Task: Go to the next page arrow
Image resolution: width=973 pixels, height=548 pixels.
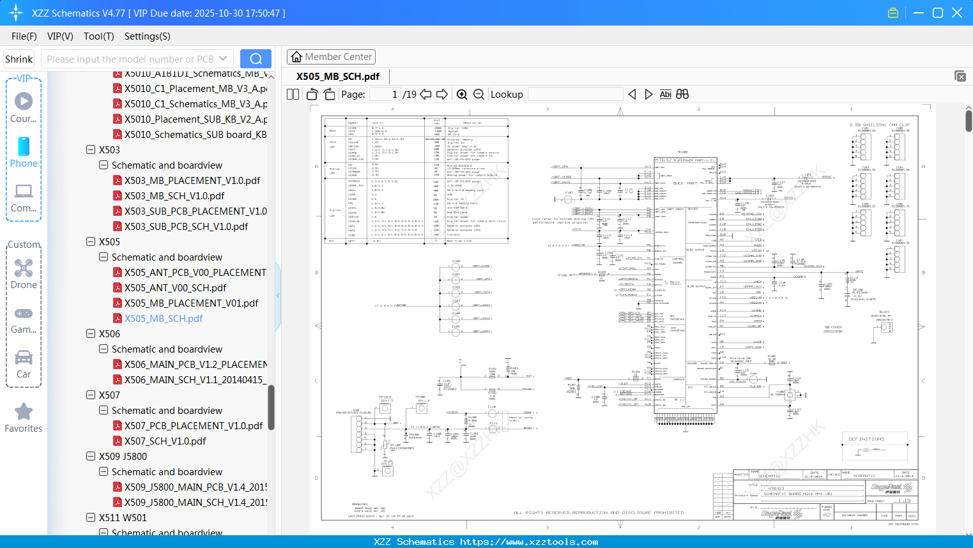Action: (x=442, y=95)
